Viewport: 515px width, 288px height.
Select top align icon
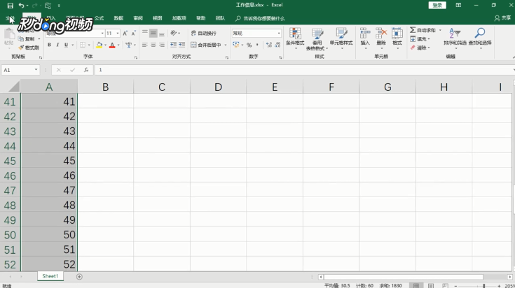pyautogui.click(x=145, y=33)
